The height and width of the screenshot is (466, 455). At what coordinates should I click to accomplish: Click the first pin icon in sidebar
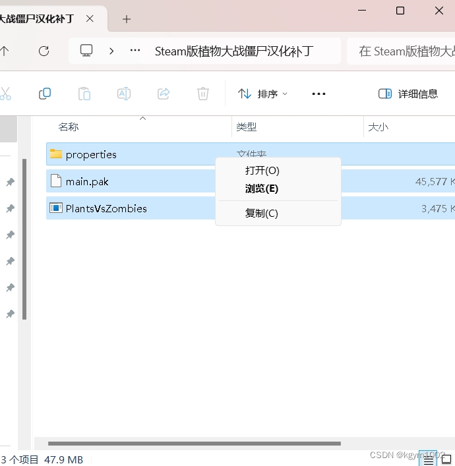click(x=11, y=182)
